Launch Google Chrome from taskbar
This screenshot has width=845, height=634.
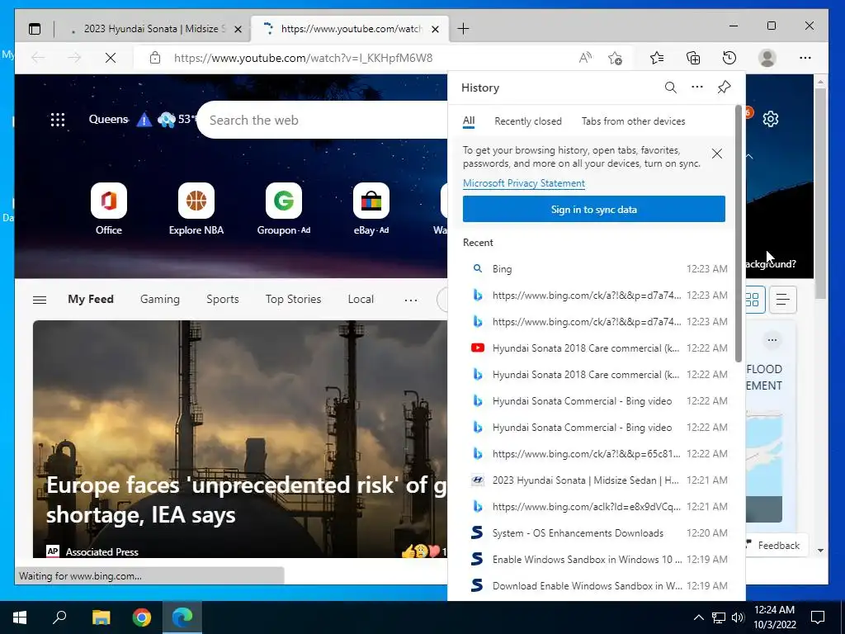click(x=142, y=617)
